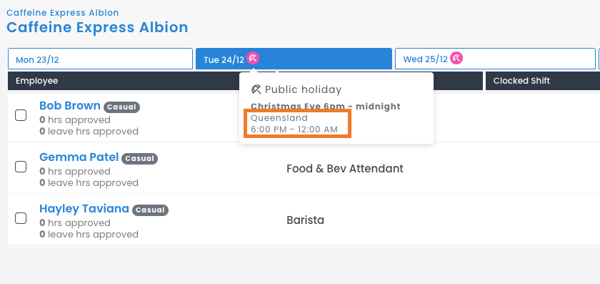Tick the checkbox for Hayley Taviana
600x284 pixels.
21,218
